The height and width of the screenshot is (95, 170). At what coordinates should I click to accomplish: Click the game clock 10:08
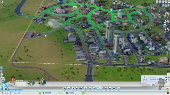tap(7, 93)
